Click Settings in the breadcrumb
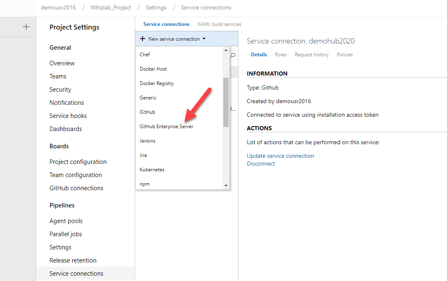Image resolution: width=447 pixels, height=281 pixels. coord(156,7)
